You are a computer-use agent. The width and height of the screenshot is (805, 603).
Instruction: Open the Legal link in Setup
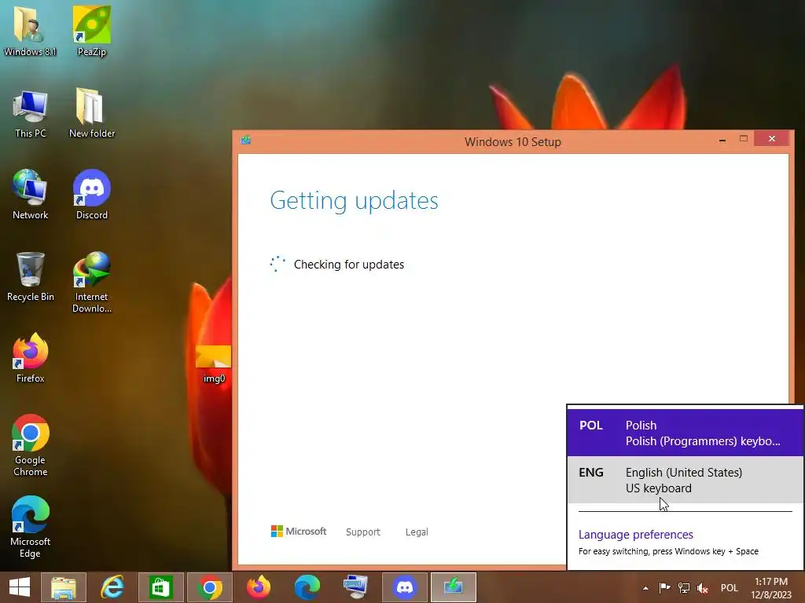pyautogui.click(x=417, y=532)
